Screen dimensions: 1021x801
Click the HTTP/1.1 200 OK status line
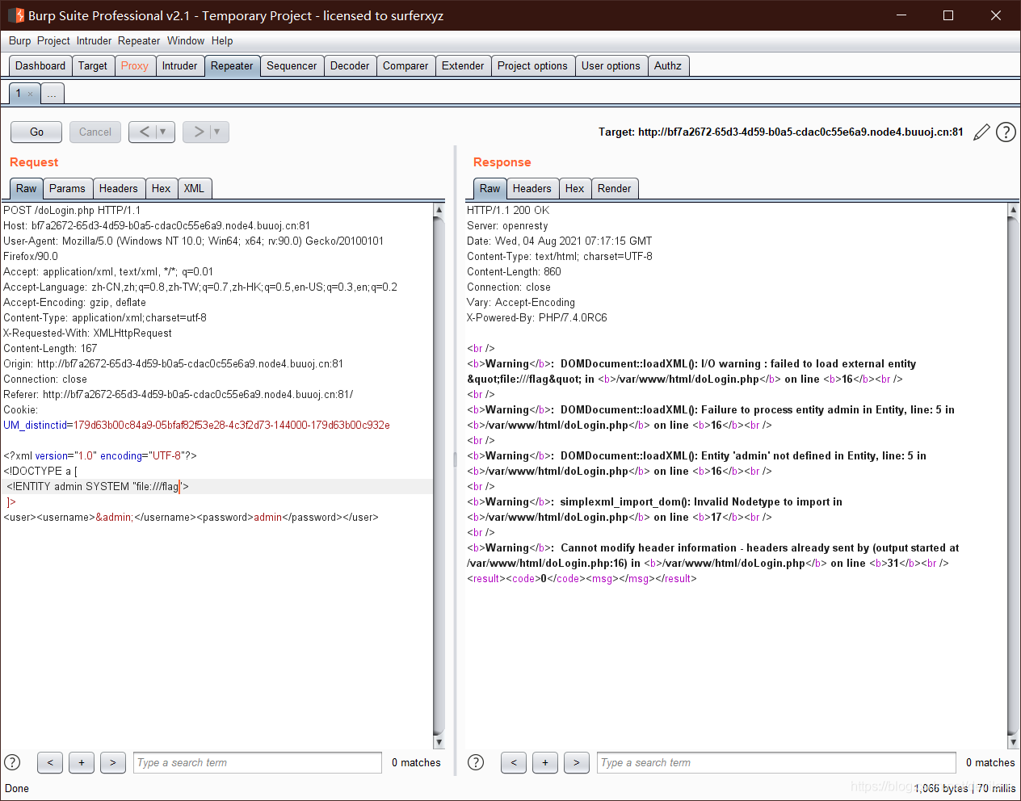508,210
